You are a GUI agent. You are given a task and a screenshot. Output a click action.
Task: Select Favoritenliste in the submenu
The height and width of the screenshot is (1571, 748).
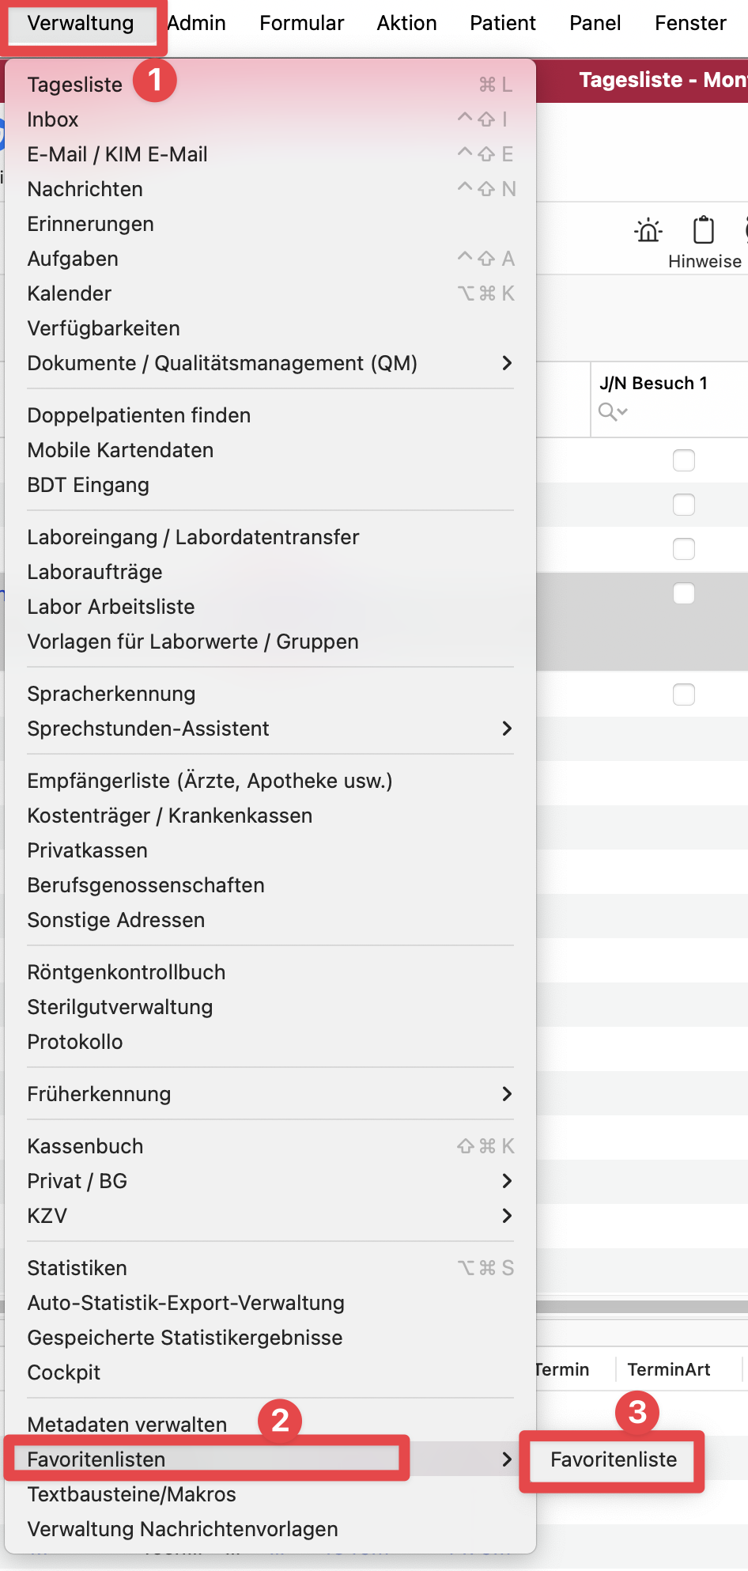pos(614,1459)
